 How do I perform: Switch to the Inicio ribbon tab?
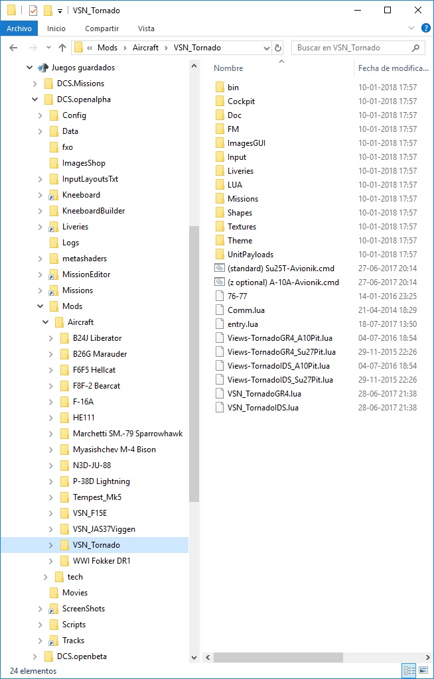tap(56, 29)
